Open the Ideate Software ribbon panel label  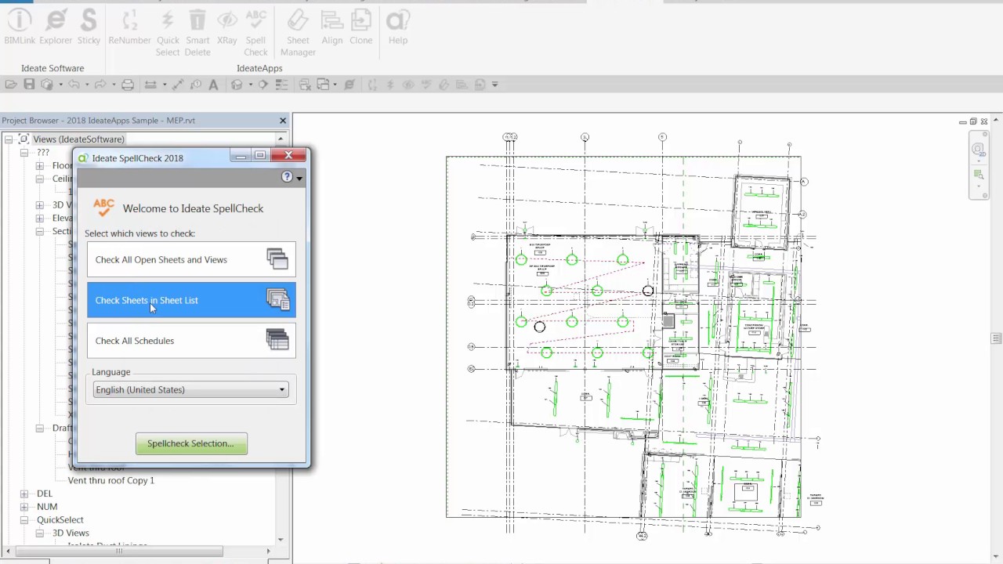53,68
